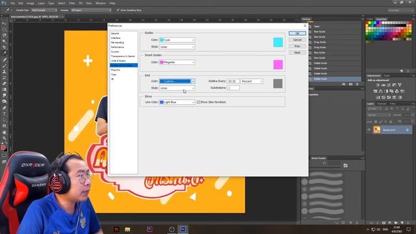The image size is (416, 234).
Task: Click the round OBS taskbar icon
Action: click(x=172, y=229)
